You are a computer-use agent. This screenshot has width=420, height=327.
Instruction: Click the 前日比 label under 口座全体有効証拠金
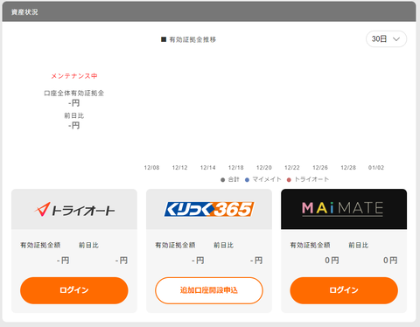click(74, 115)
